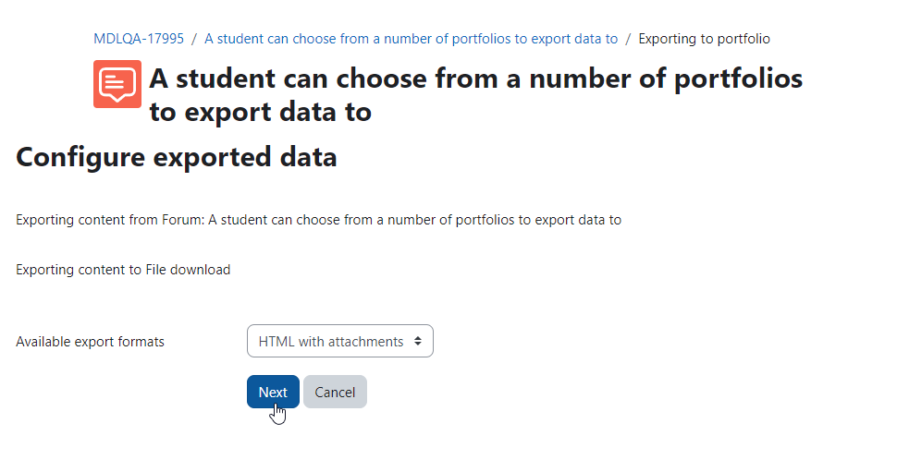Click the slash separator after MDLQA-17995
Image resolution: width=897 pixels, height=460 pixels.
tap(194, 39)
